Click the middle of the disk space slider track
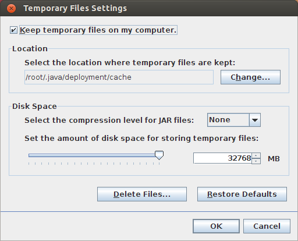Image resolution: width=298 pixels, height=241 pixels. click(x=94, y=155)
